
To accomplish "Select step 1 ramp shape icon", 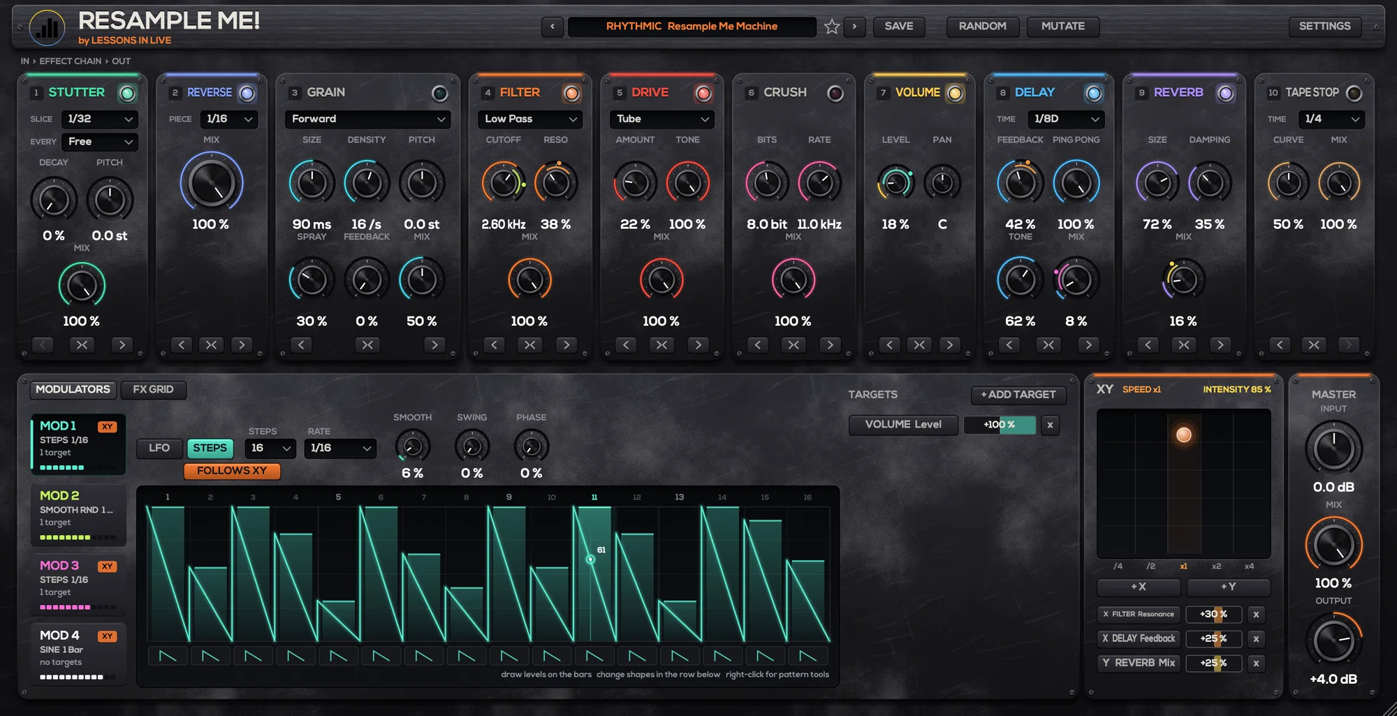I will point(168,656).
